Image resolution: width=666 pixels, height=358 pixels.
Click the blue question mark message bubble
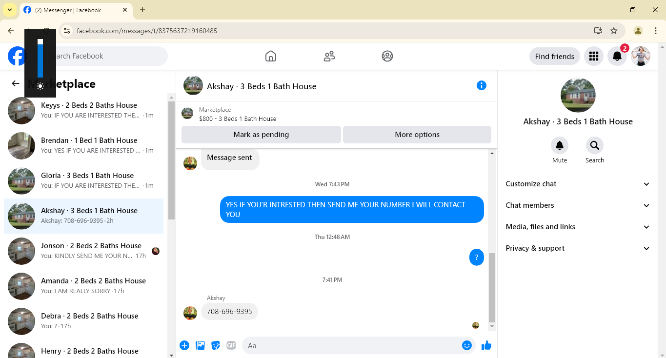[477, 258]
